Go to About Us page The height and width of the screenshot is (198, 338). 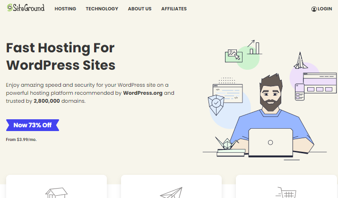139,9
